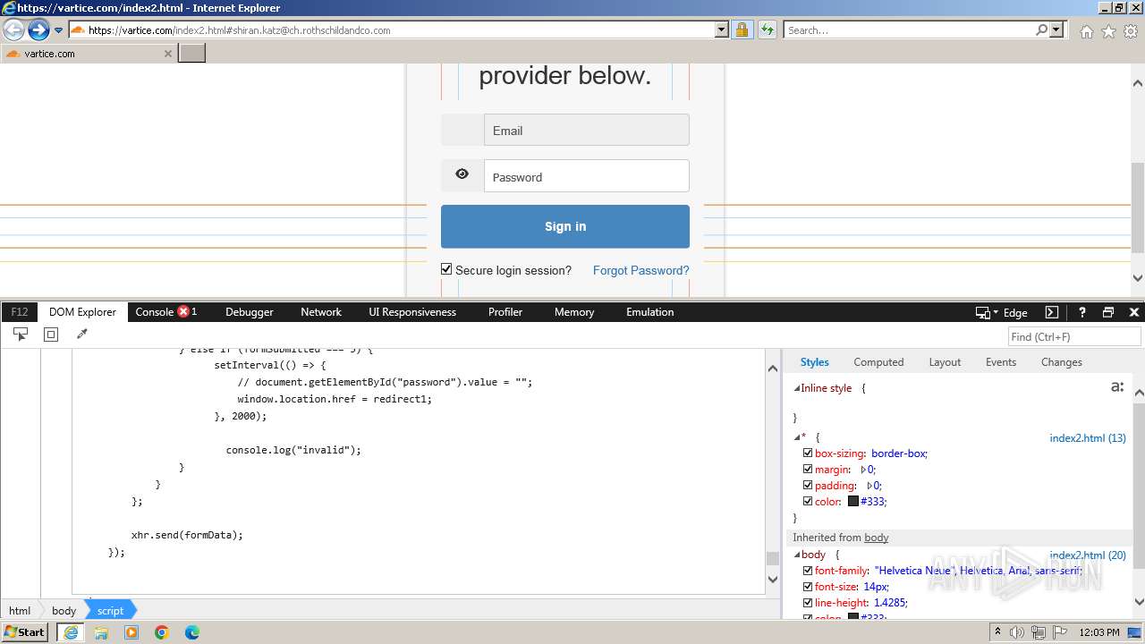Click the Sign in button

click(x=565, y=226)
